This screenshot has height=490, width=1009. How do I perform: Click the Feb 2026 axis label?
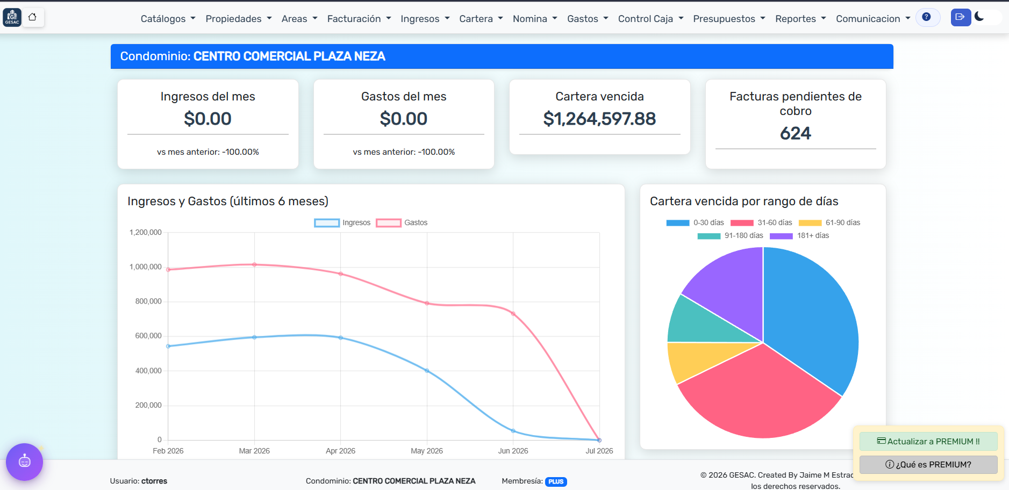click(x=168, y=451)
